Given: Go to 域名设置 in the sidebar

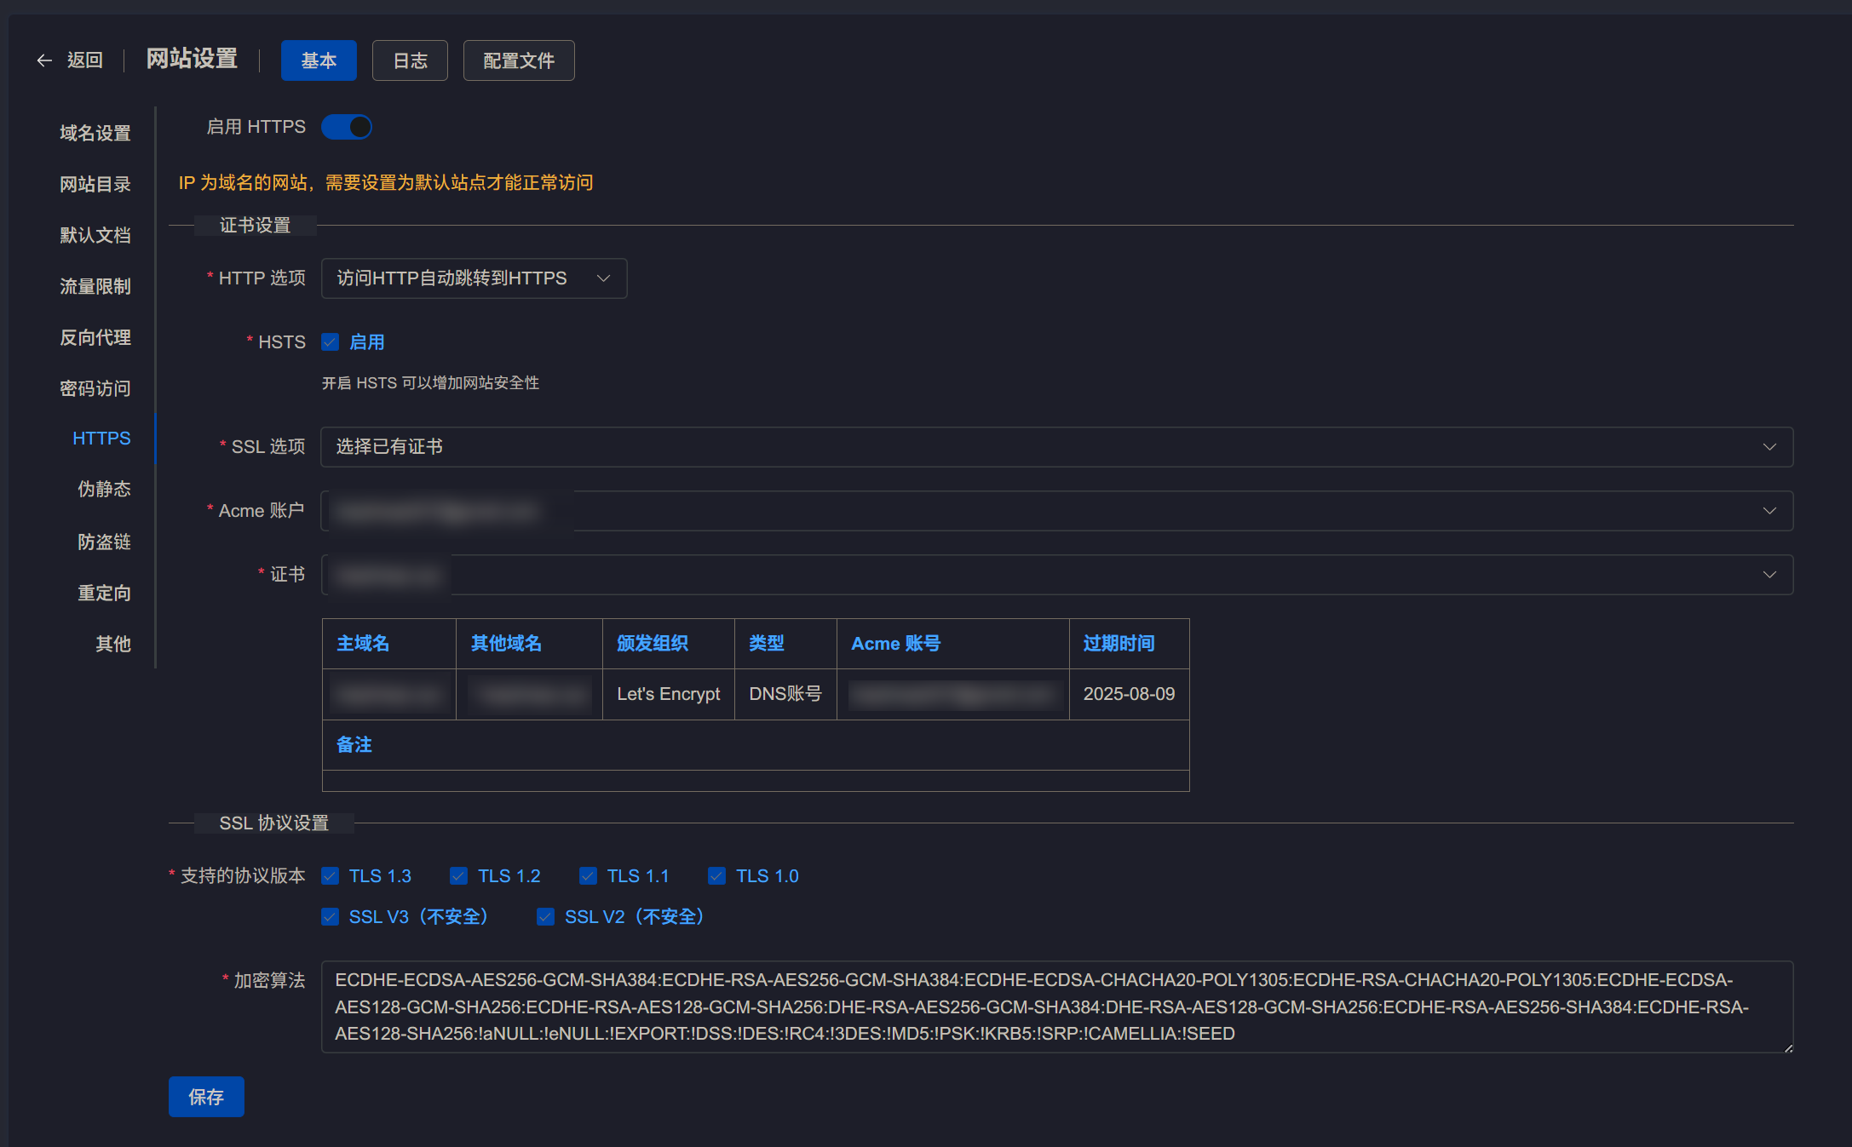Looking at the screenshot, I should 94,133.
